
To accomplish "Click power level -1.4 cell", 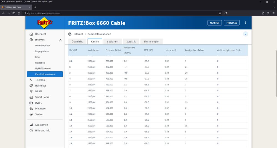I will (x=126, y=67).
